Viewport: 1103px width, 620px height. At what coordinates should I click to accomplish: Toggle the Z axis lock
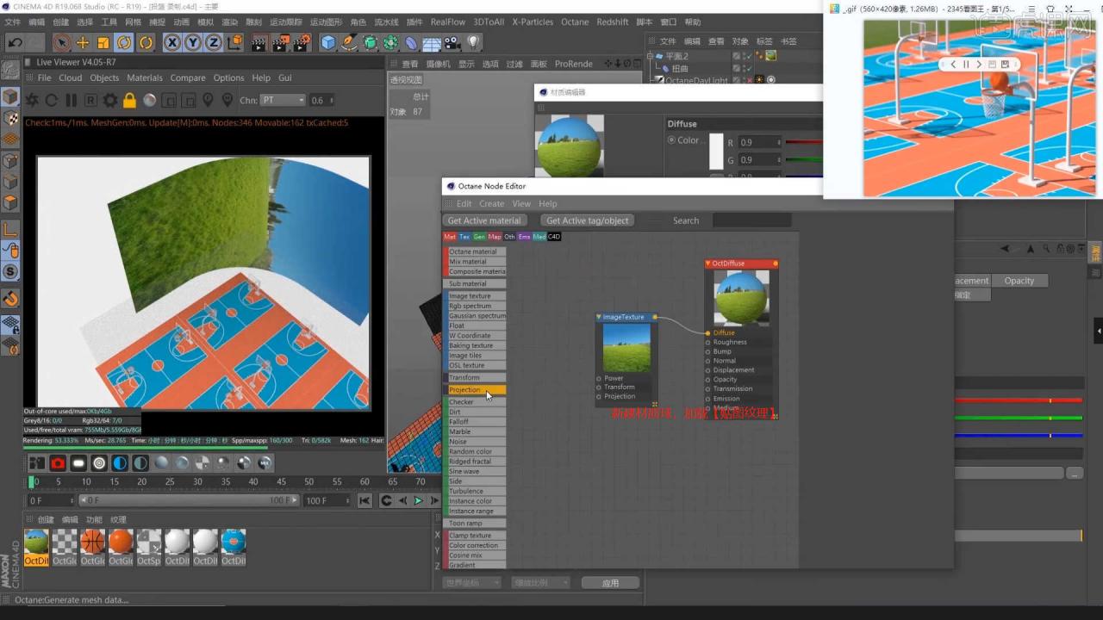[x=214, y=42]
